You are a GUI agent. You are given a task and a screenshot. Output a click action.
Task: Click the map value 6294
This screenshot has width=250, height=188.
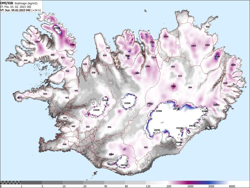(217, 57)
